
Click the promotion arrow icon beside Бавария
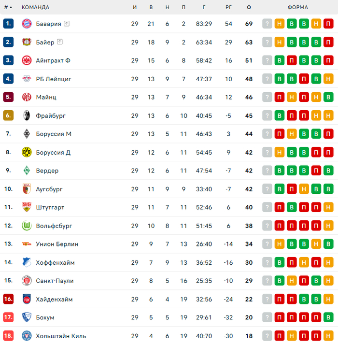coord(67,24)
